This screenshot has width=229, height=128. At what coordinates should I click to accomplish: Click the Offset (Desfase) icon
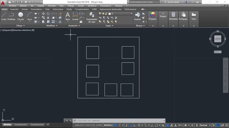(60, 22)
